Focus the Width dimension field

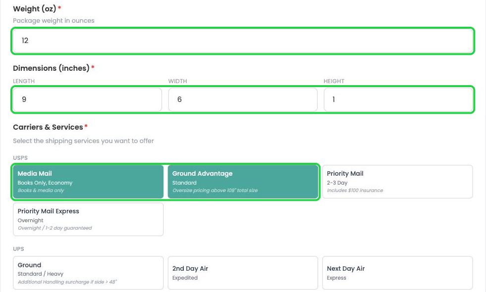coord(243,99)
